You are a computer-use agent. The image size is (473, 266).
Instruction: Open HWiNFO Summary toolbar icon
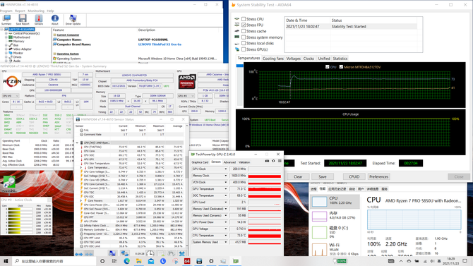[x=6, y=18]
